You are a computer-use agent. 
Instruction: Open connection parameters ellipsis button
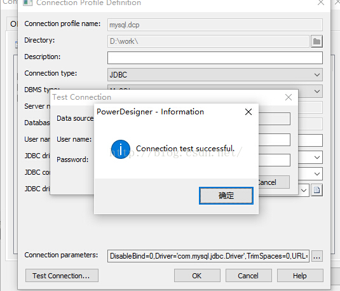[x=316, y=256]
